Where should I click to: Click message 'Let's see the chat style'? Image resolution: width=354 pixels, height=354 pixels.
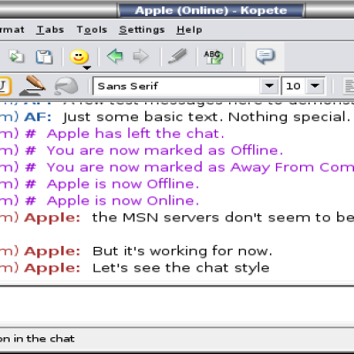(x=181, y=268)
